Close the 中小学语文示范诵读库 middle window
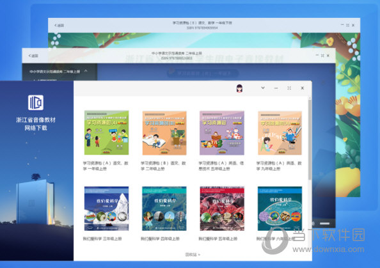Viewport: 380px width, 268px height. point(328,56)
